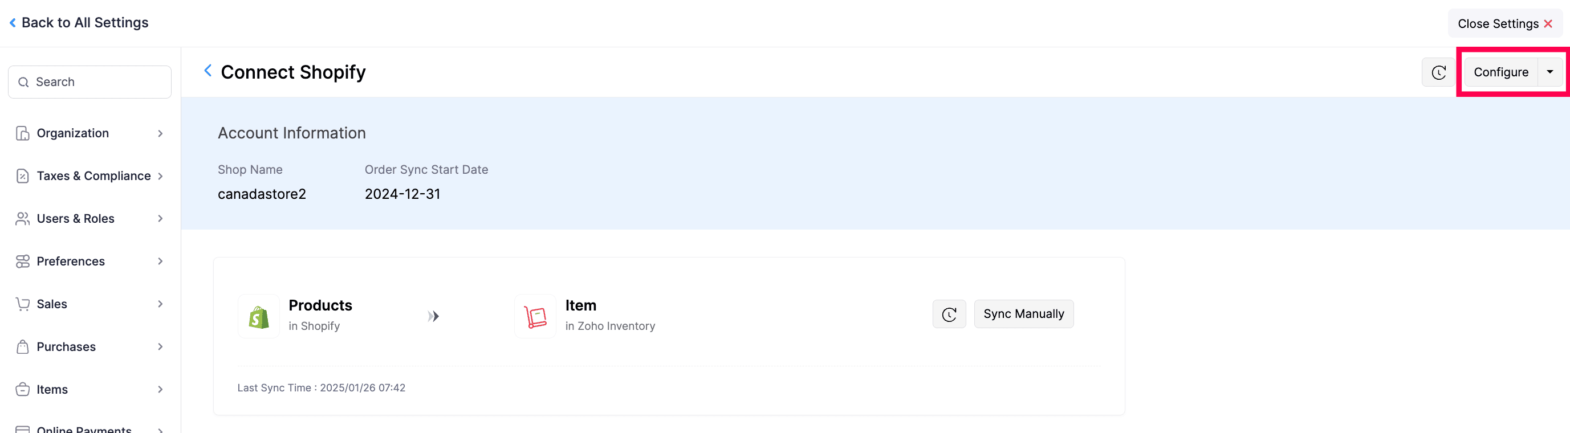This screenshot has height=433, width=1570.
Task: Click the Sales cart icon in sidebar
Action: tap(23, 304)
